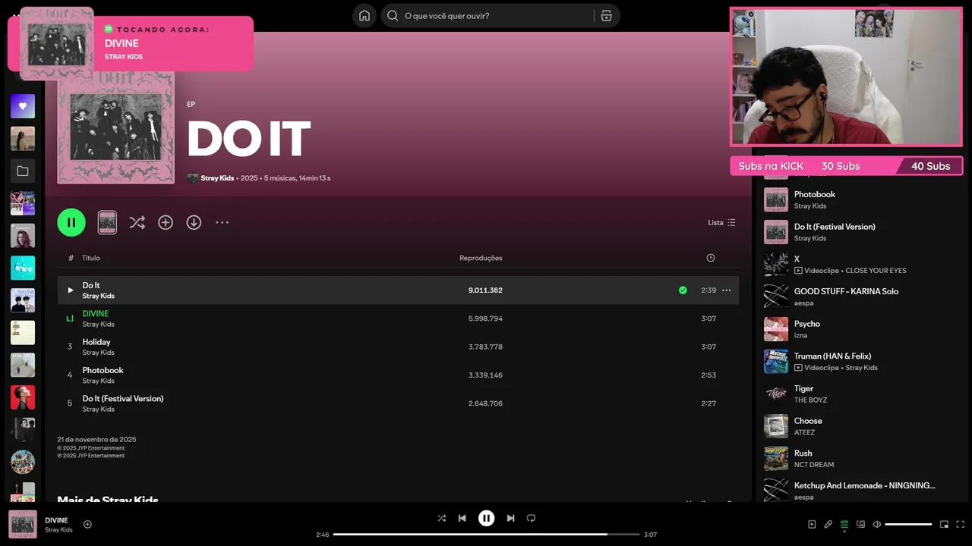Click Stray Kids artist in player bar

coord(58,530)
